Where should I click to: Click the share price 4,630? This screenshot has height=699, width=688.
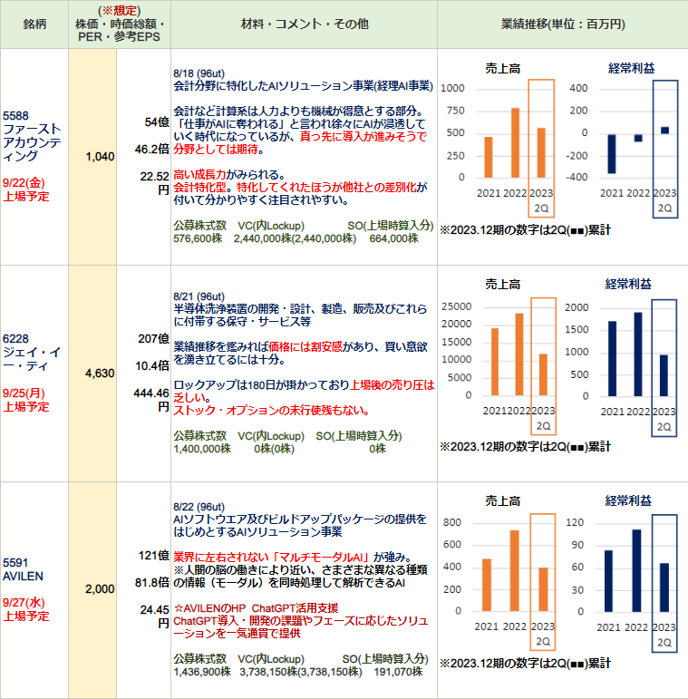pos(101,374)
